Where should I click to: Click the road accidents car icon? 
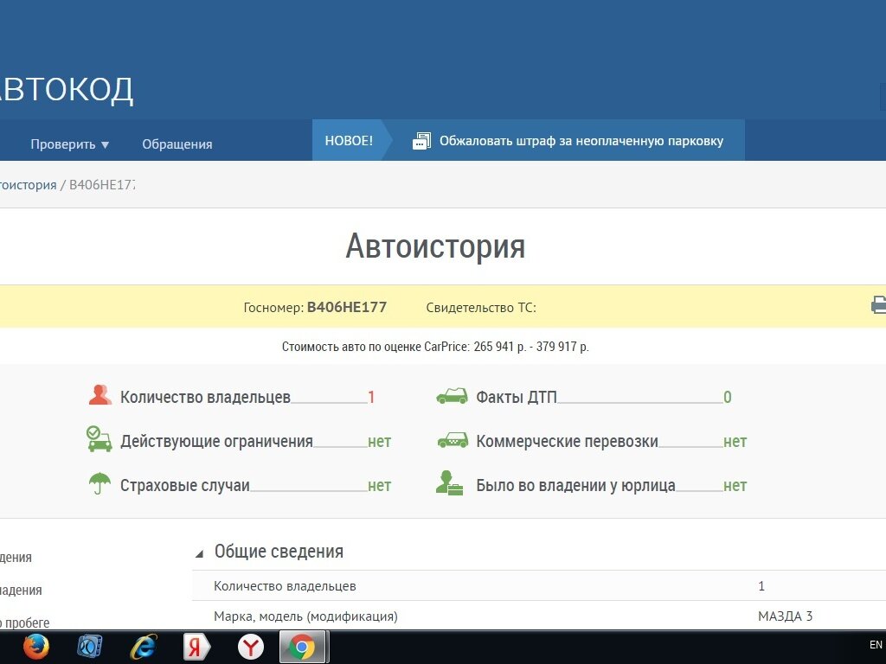click(x=452, y=397)
